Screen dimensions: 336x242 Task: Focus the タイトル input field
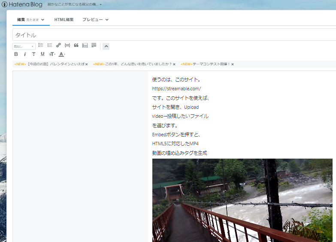click(174, 35)
